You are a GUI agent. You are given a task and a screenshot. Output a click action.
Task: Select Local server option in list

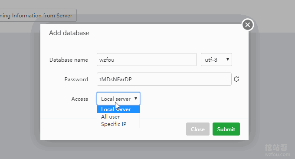coord(118,109)
